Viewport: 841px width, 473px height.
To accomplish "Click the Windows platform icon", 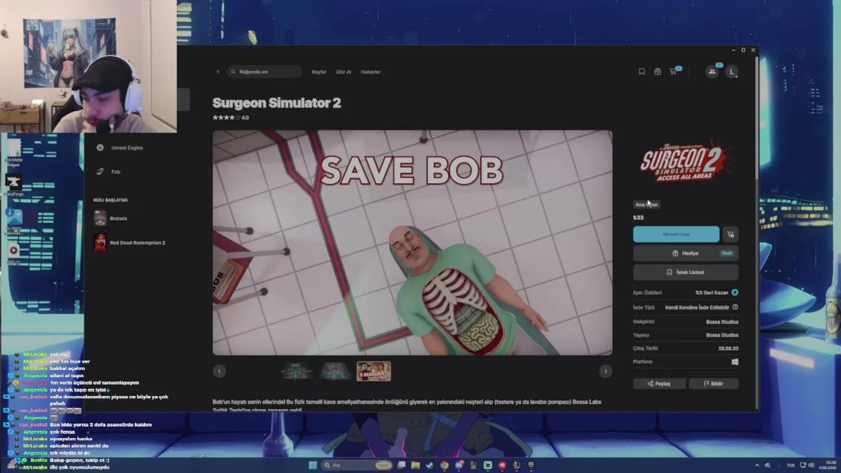I will click(735, 361).
